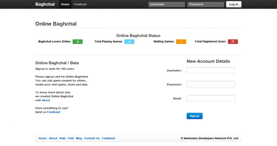Click the 'Total Registered Users' label

point(210,42)
